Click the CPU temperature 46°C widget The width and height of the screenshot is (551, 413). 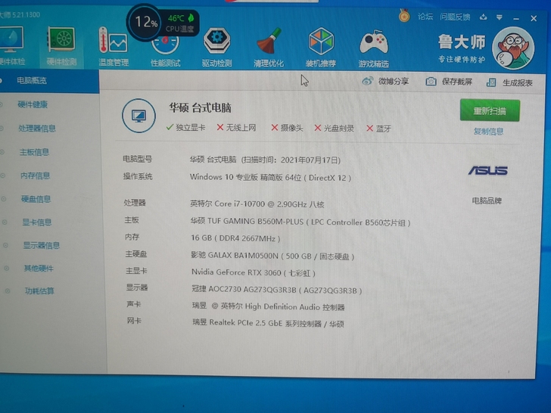coord(180,23)
